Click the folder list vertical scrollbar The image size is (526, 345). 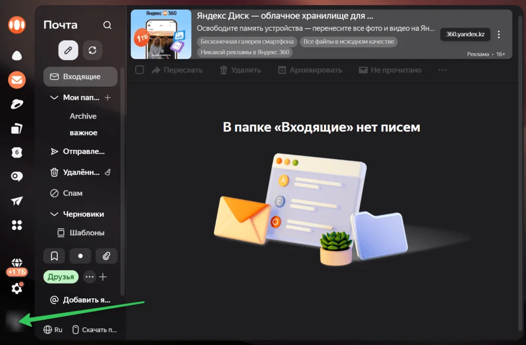[123, 181]
